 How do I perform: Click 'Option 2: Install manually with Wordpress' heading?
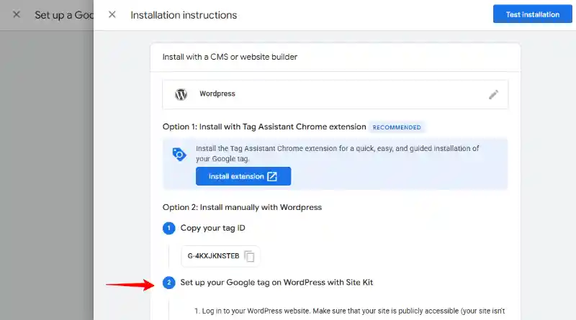click(x=242, y=207)
